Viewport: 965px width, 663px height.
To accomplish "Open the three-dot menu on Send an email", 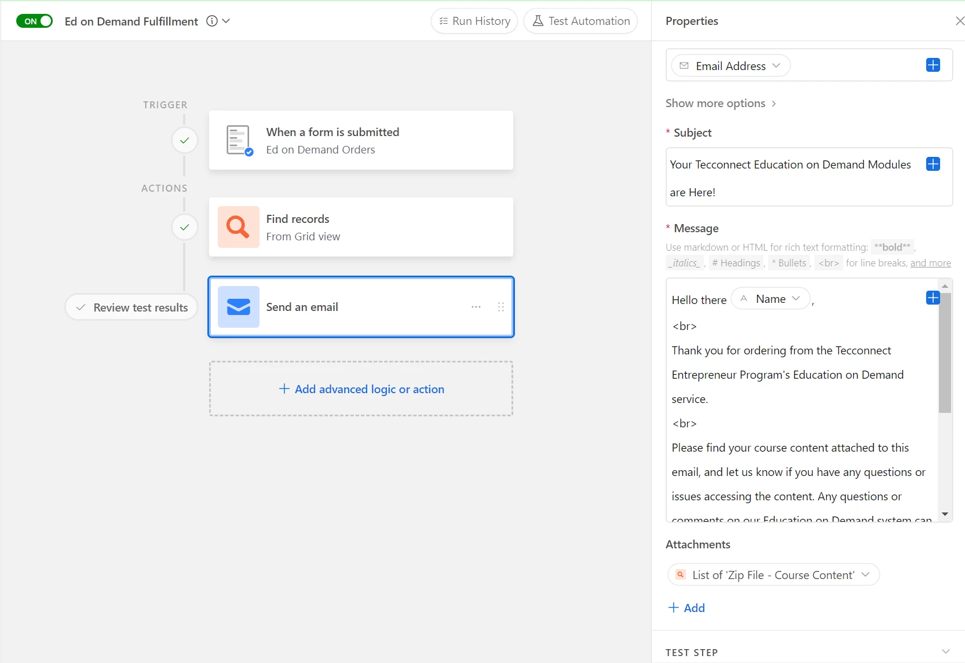I will pos(476,307).
